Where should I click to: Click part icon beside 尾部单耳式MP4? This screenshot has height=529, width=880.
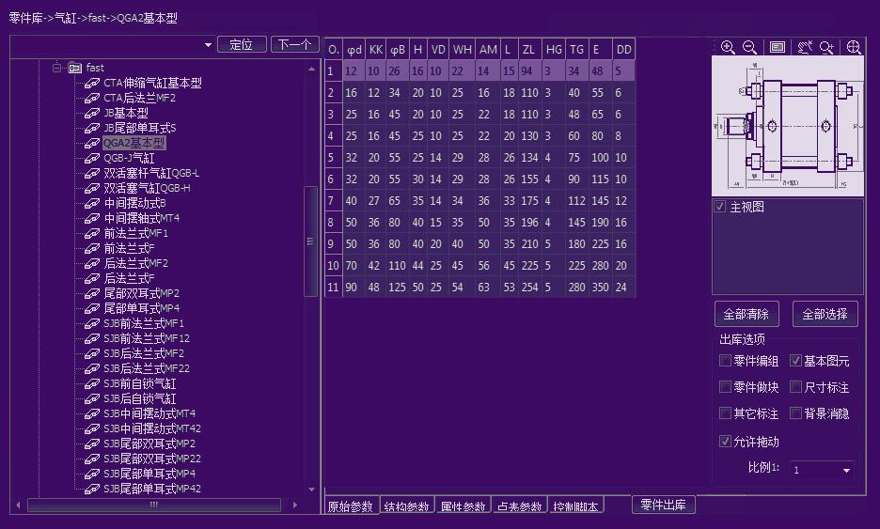92,308
